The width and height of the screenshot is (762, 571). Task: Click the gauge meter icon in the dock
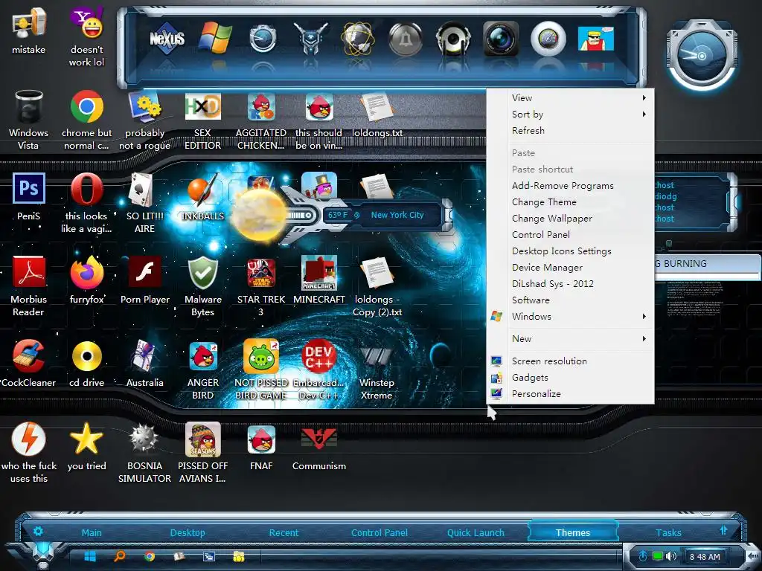(548, 39)
